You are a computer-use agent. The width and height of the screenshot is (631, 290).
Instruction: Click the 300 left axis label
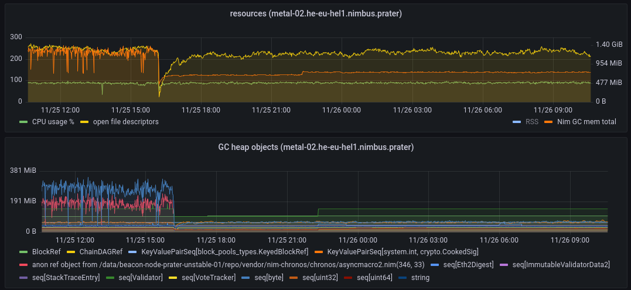click(16, 37)
